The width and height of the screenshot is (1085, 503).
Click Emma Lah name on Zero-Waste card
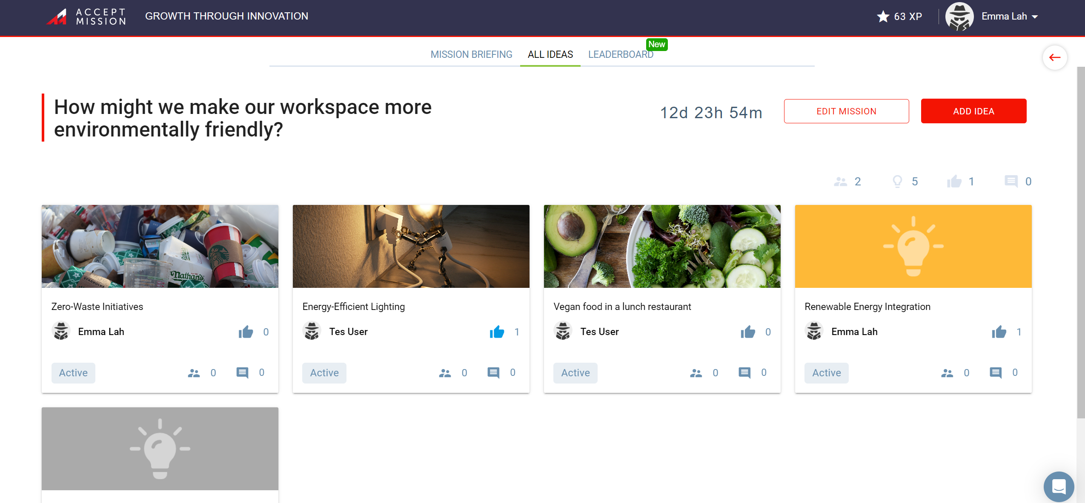[101, 332]
